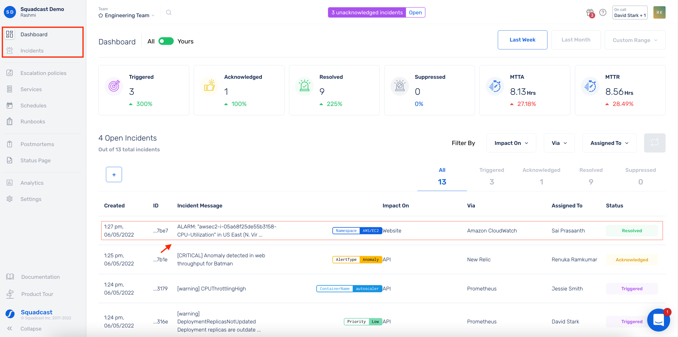The height and width of the screenshot is (337, 678).
Task: Open the Schedules calendar icon
Action: (10, 105)
